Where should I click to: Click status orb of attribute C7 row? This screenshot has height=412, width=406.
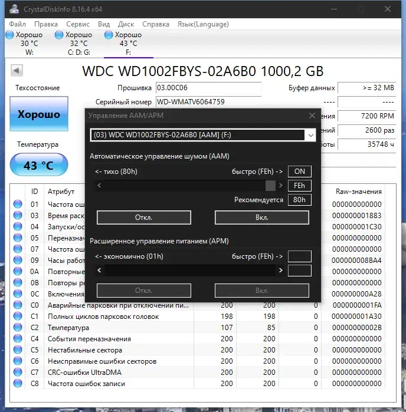(x=18, y=373)
